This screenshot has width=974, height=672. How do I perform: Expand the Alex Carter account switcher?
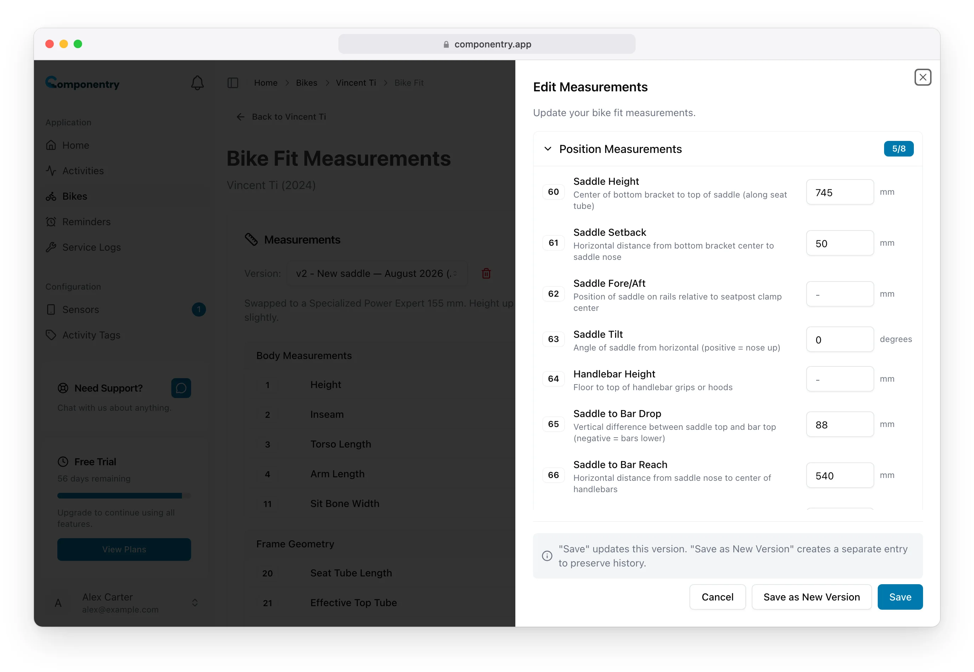(195, 603)
